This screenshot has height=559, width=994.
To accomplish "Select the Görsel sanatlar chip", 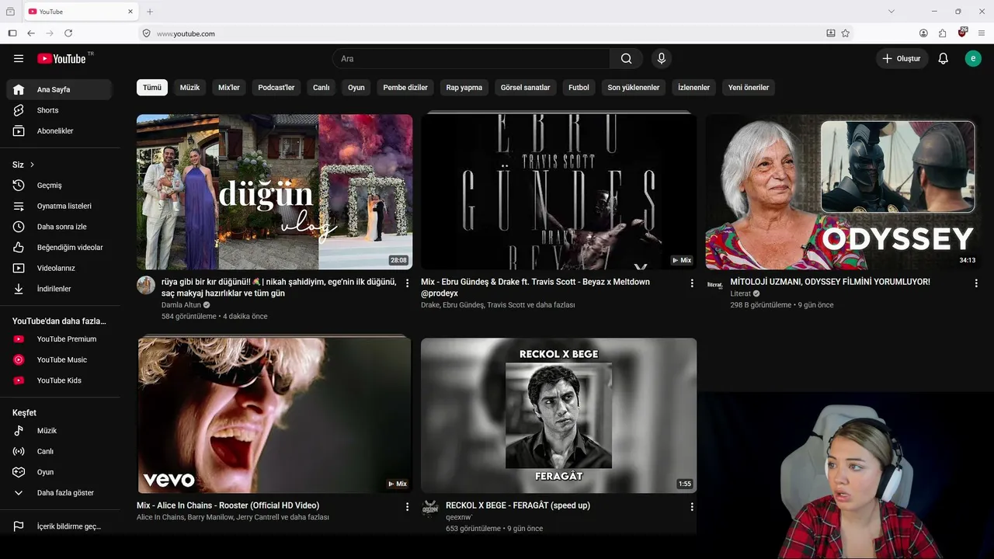I will [526, 88].
